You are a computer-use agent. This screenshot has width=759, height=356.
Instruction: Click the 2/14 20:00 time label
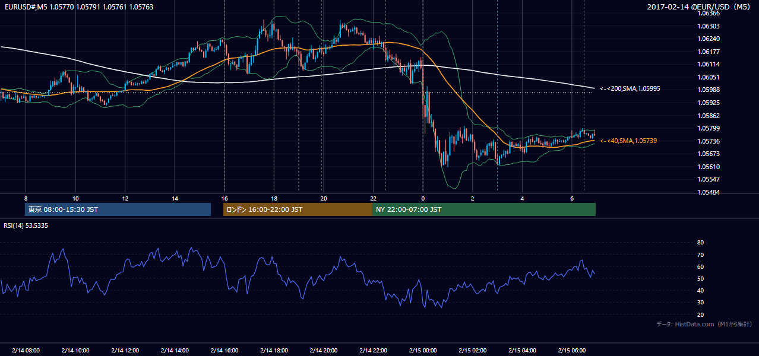(x=324, y=350)
